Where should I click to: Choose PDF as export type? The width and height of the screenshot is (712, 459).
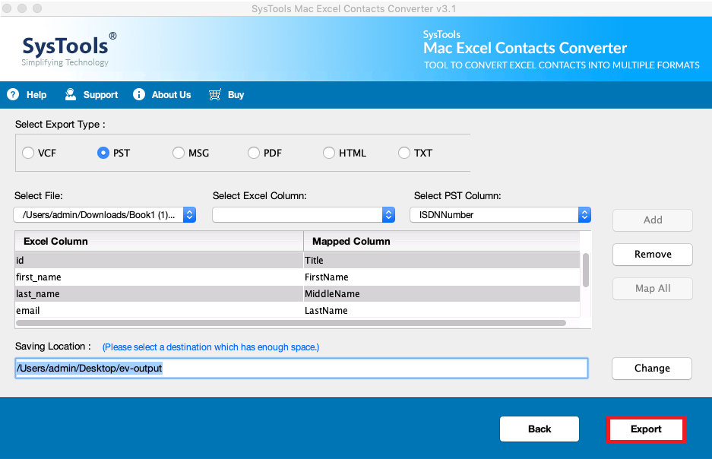pos(253,153)
